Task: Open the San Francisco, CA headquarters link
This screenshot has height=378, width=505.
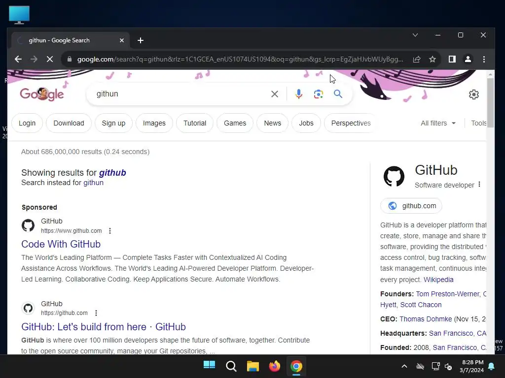Action: click(x=457, y=333)
